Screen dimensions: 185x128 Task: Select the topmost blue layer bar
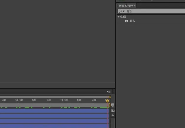54,111
